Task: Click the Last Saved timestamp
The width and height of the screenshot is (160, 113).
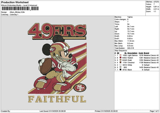Action: click(x=53, y=111)
